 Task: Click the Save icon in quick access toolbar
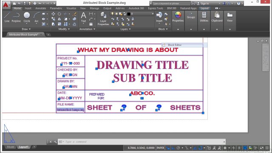25,3
